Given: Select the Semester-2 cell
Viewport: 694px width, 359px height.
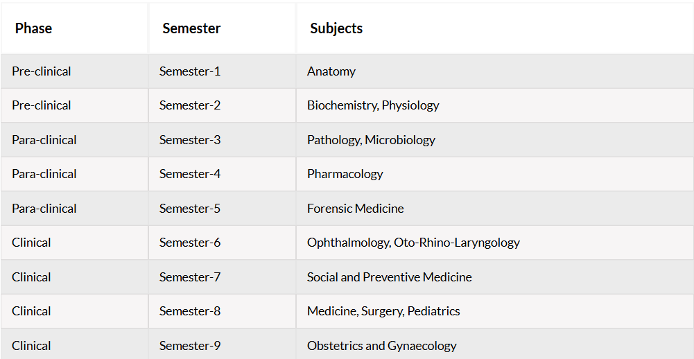Looking at the screenshot, I should 222,105.
